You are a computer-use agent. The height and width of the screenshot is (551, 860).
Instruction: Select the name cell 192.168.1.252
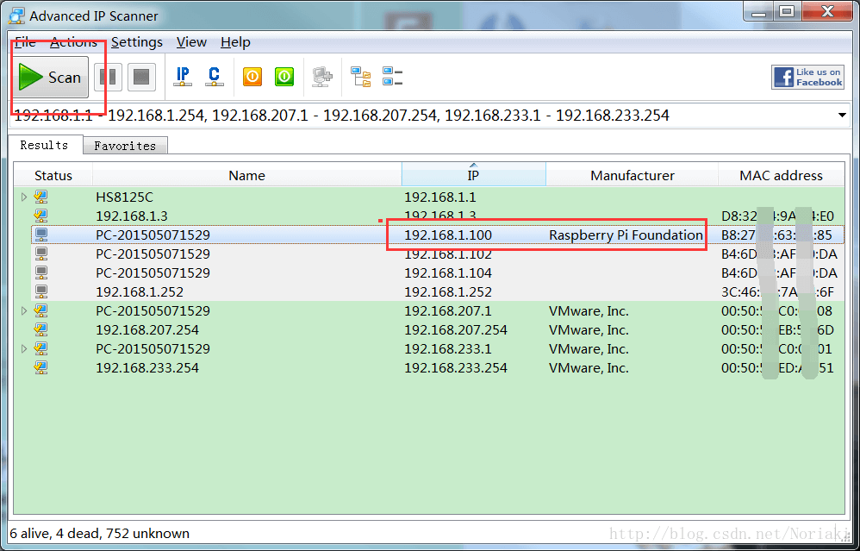(140, 291)
